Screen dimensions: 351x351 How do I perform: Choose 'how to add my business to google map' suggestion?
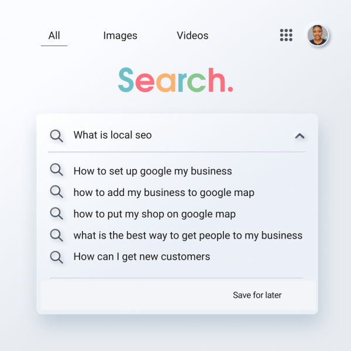[164, 192]
